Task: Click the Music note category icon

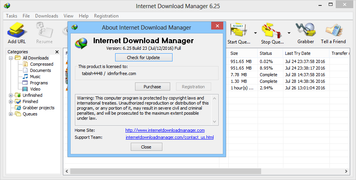Action: coord(25,77)
